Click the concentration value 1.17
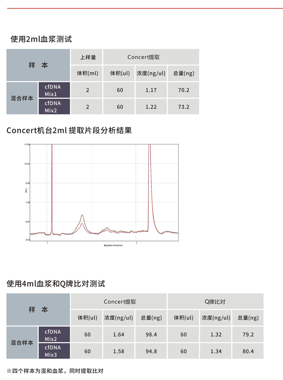This screenshot has width=283, height=380. (x=151, y=90)
